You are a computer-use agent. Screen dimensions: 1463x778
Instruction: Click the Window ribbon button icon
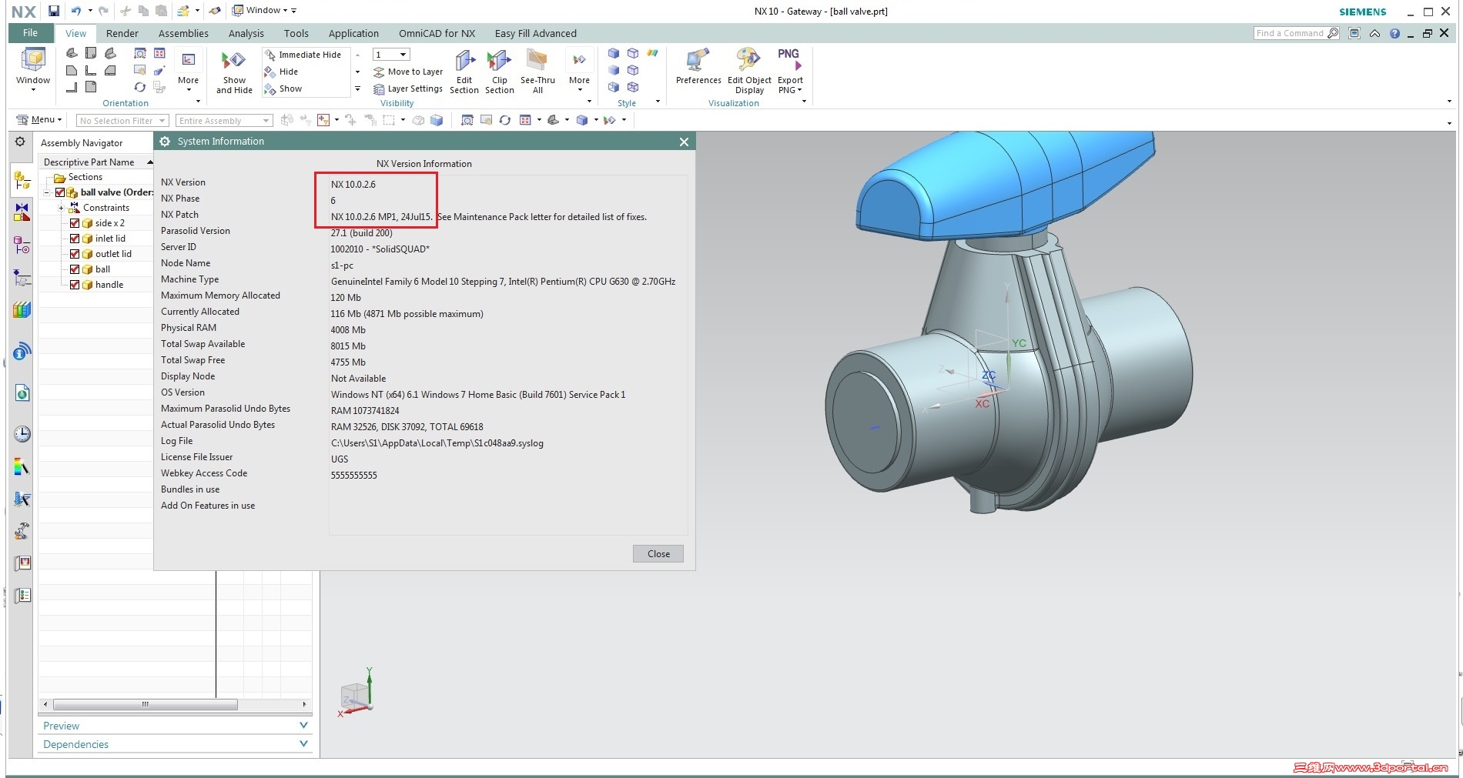click(33, 59)
